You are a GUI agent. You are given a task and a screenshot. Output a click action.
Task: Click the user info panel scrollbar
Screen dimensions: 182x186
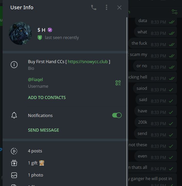(x=127, y=77)
